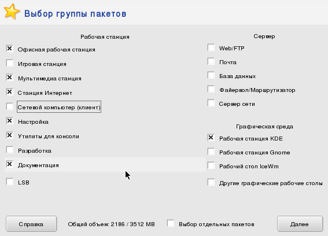Click the Графическая среда section heading
The height and width of the screenshot is (236, 328).
pyautogui.click(x=264, y=127)
